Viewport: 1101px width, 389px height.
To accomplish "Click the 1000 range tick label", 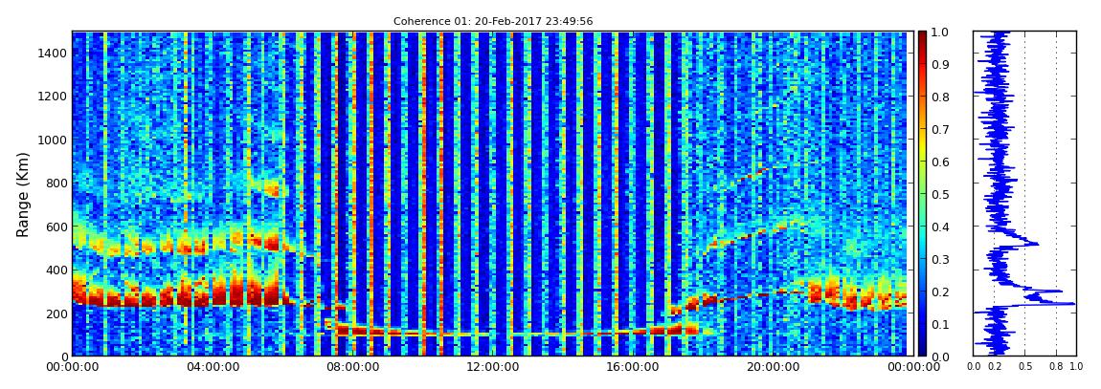I will pyautogui.click(x=53, y=140).
